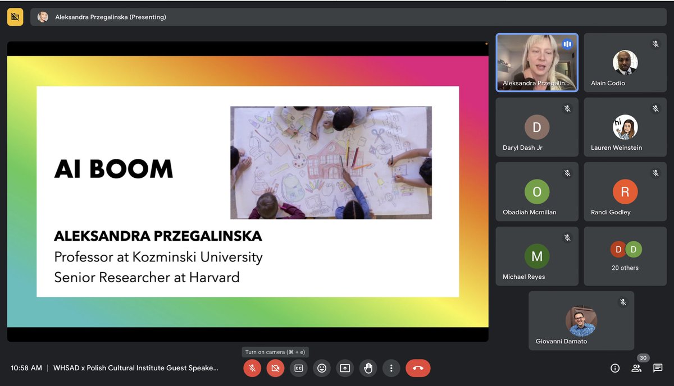Click Senior Researcher at Harvard text

[147, 277]
